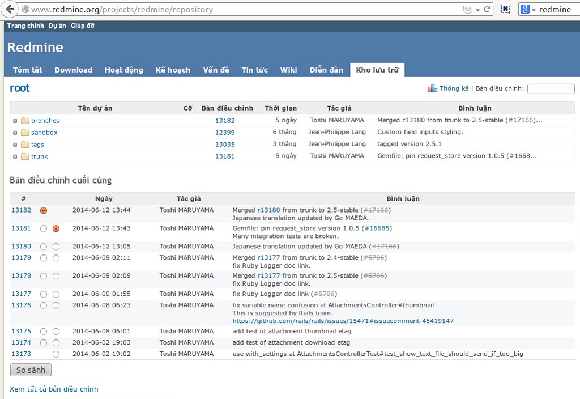Open the tags folder link
The height and width of the screenshot is (399, 580).
pyautogui.click(x=37, y=145)
